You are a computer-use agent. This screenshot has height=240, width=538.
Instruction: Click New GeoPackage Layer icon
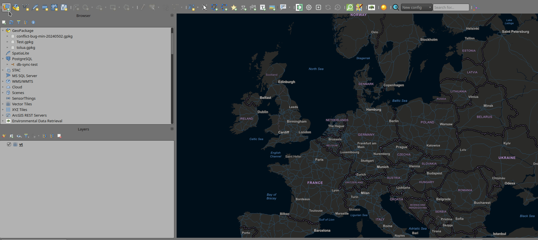(x=16, y=8)
